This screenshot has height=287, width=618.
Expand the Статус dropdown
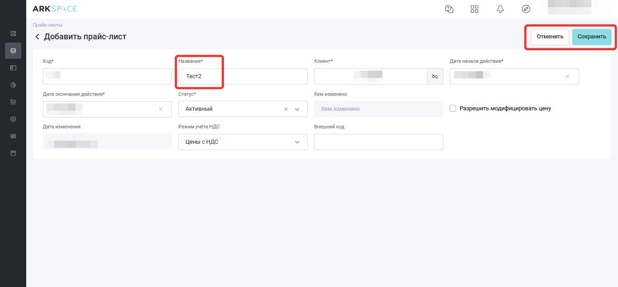click(297, 109)
